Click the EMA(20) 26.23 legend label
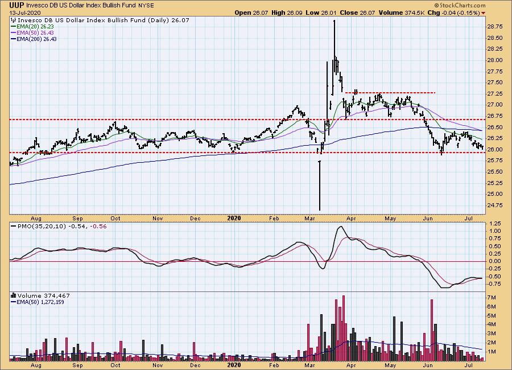 [x=35, y=27]
